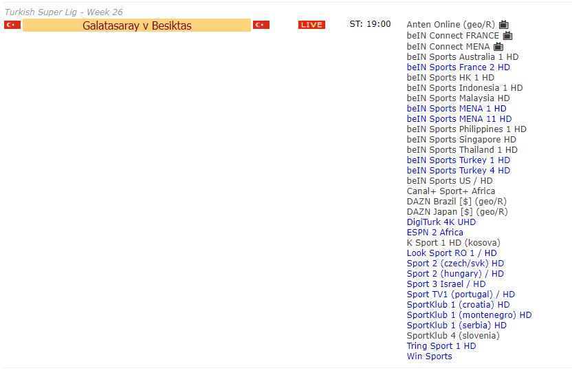Image resolution: width=572 pixels, height=373 pixels.
Task: Open the SportKlub 1 (montenegro) HD link
Action: [469, 315]
